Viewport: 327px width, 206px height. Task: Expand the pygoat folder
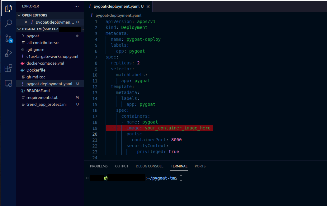click(x=23, y=36)
